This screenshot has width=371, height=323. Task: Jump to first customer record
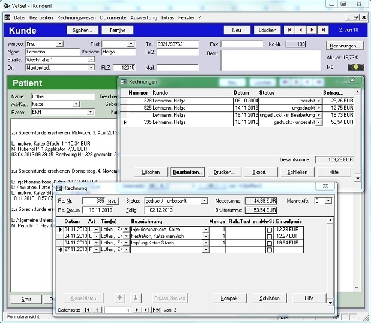pos(289,30)
